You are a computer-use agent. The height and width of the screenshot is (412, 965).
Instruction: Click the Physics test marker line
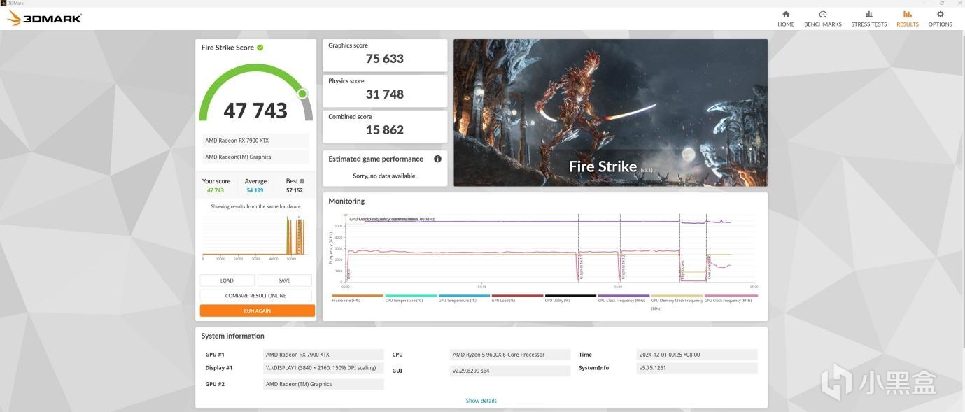(680, 248)
